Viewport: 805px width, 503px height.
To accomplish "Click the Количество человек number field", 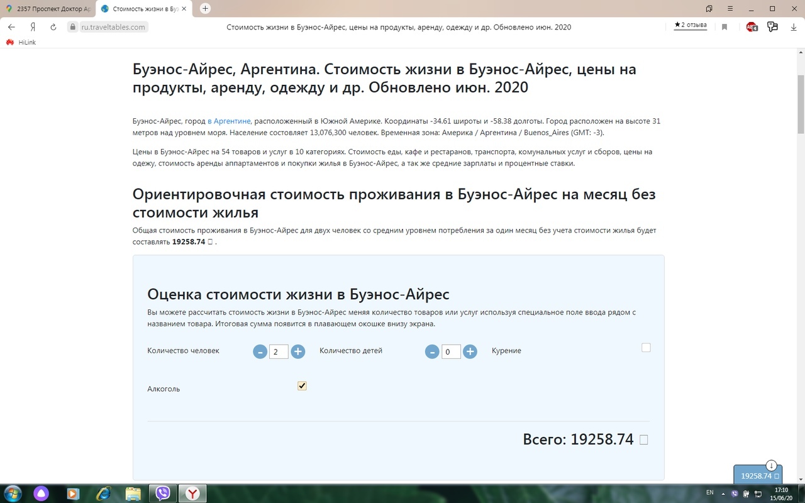I will click(279, 351).
